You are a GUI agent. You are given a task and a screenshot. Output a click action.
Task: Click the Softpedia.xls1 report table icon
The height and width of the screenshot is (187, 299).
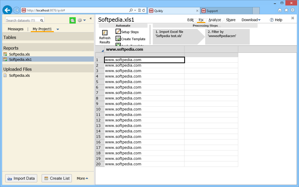(5, 60)
